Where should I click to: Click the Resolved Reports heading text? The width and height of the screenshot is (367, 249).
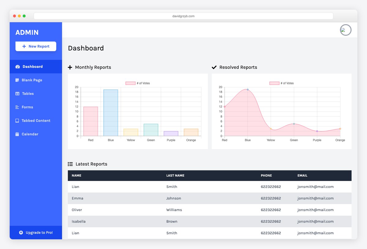coord(238,67)
